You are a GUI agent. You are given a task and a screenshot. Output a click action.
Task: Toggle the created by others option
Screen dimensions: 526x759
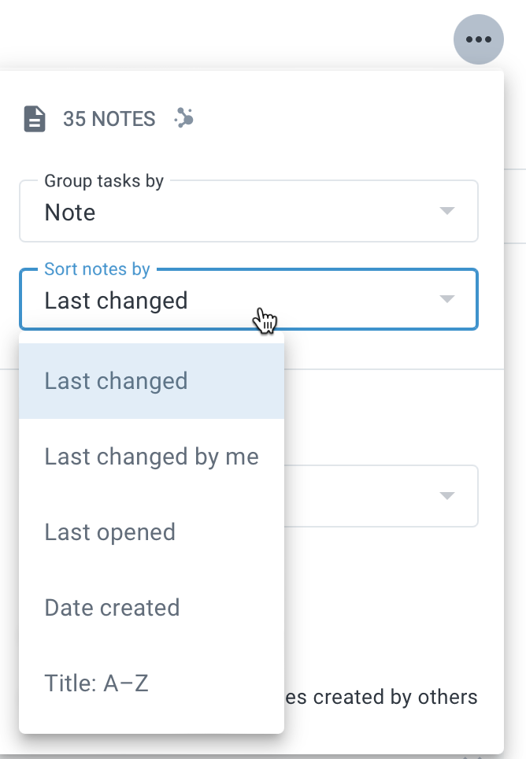[381, 698]
